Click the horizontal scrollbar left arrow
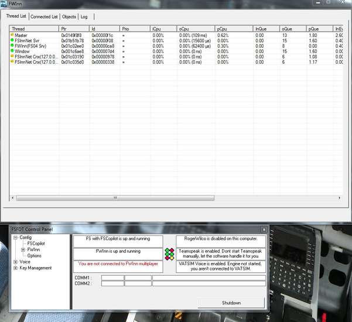This screenshot has width=352, height=322. point(12,198)
